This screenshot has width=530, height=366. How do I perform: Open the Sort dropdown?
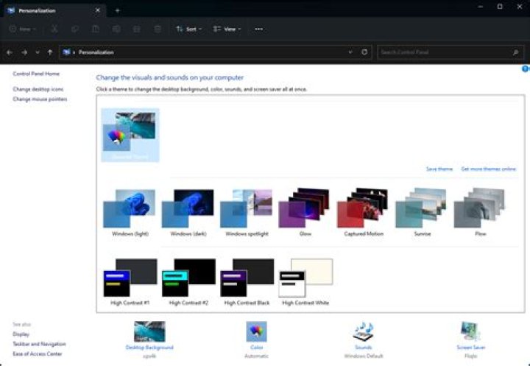click(189, 29)
